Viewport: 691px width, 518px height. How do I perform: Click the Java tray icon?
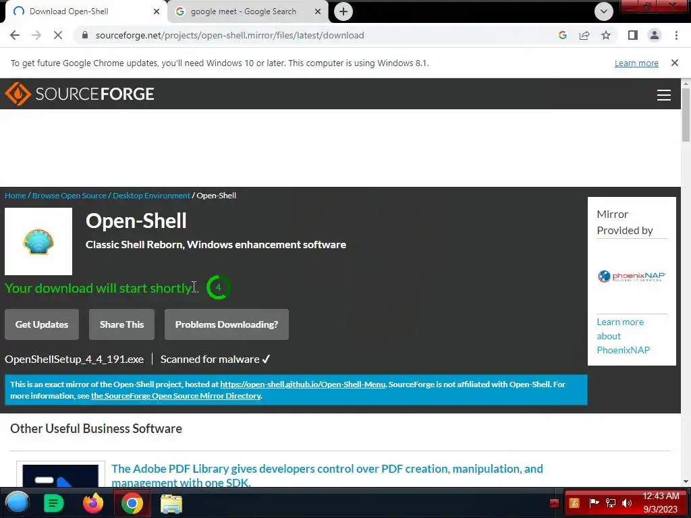574,503
